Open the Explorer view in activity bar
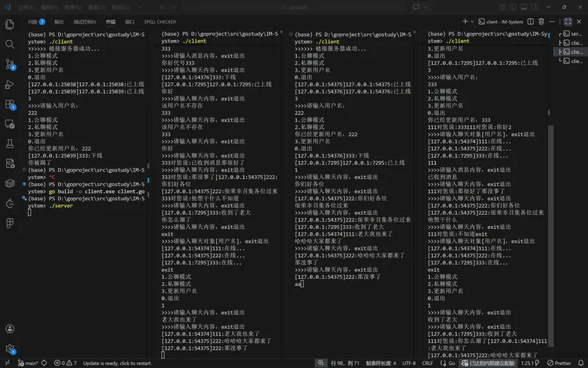 click(x=10, y=24)
